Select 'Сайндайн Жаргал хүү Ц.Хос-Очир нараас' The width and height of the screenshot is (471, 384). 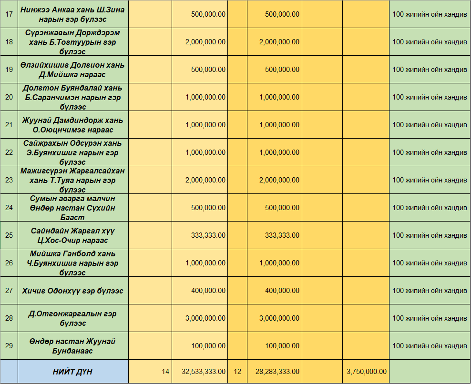pos(73,235)
